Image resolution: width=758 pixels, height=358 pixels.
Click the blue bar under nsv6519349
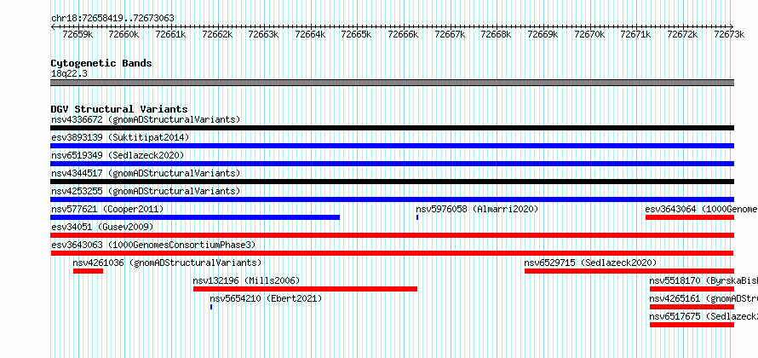[393, 164]
